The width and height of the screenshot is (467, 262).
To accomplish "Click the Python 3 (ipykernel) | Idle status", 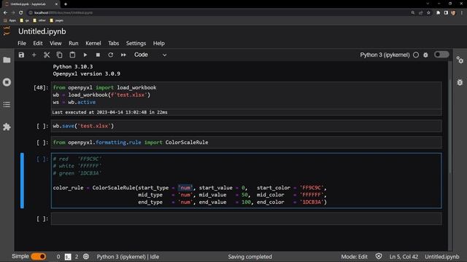I will (x=128, y=257).
